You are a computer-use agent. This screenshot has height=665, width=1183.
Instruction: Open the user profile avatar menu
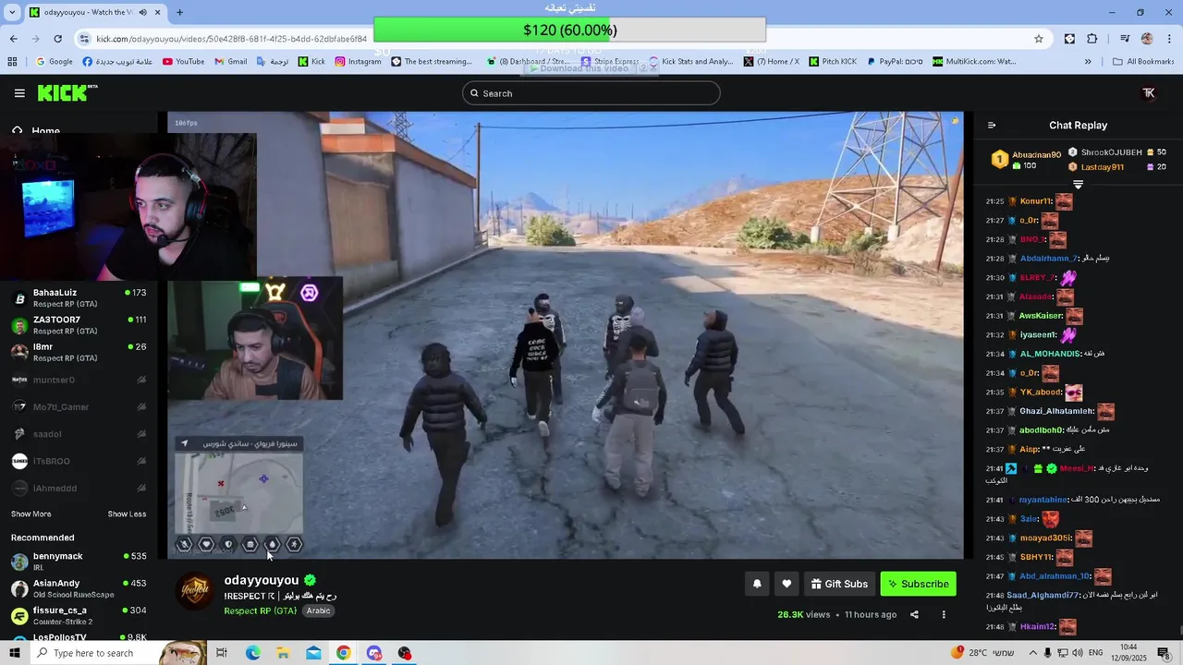(x=1149, y=93)
